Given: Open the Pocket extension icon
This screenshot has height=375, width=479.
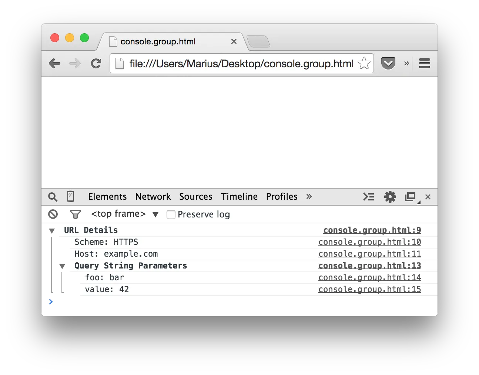Looking at the screenshot, I should (388, 64).
